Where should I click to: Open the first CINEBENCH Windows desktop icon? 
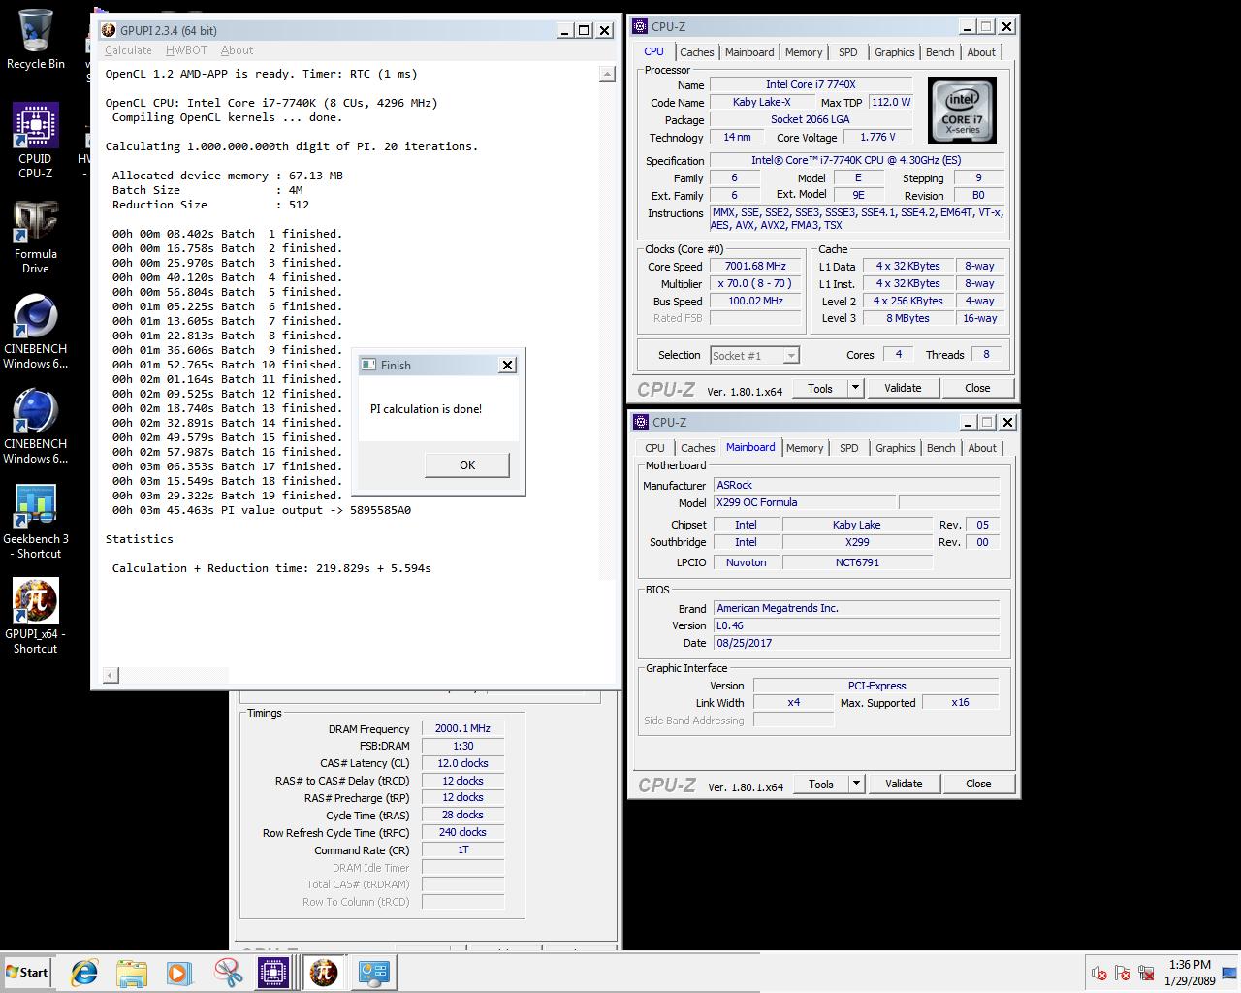[36, 333]
